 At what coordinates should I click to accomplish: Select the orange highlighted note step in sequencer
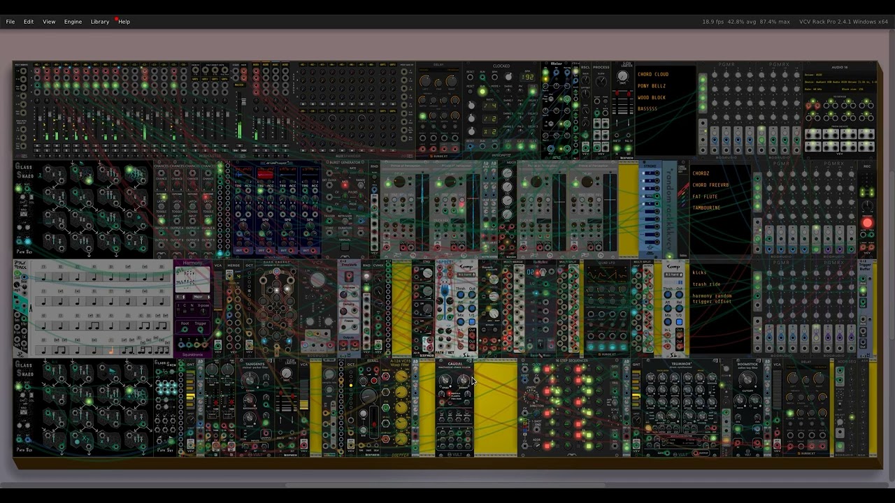(110, 350)
